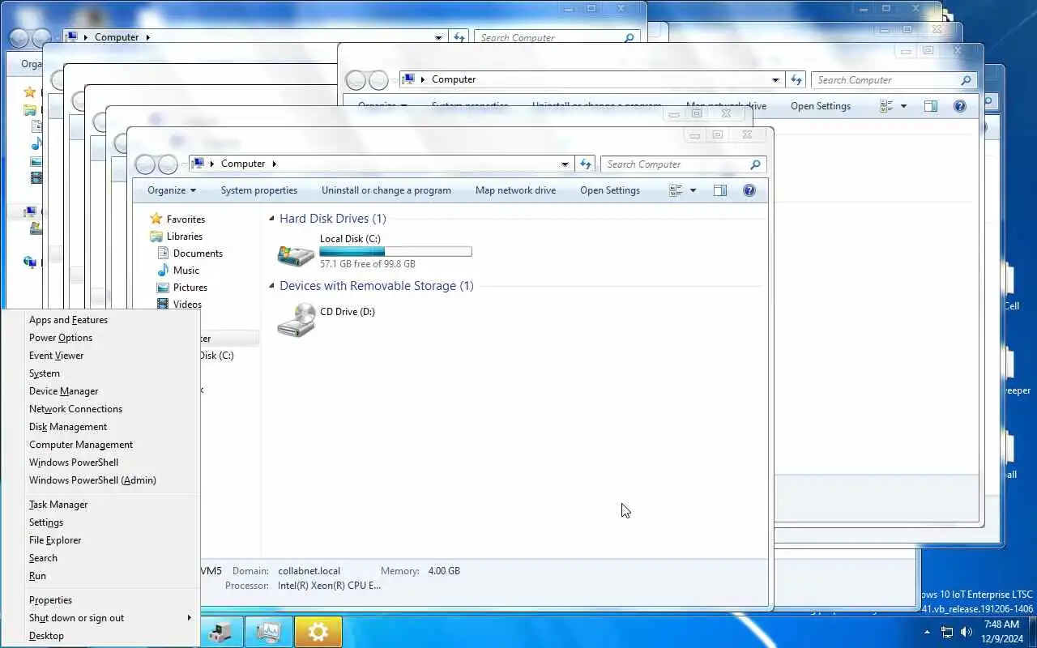Image resolution: width=1037 pixels, height=648 pixels.
Task: Click arrow after Computer in front address bar
Action: [x=274, y=164]
